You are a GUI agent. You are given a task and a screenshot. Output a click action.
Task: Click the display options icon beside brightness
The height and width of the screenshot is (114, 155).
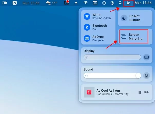click(146, 57)
